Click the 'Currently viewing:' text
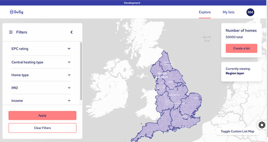Viewport: 268px width, 142px height. 238,69
